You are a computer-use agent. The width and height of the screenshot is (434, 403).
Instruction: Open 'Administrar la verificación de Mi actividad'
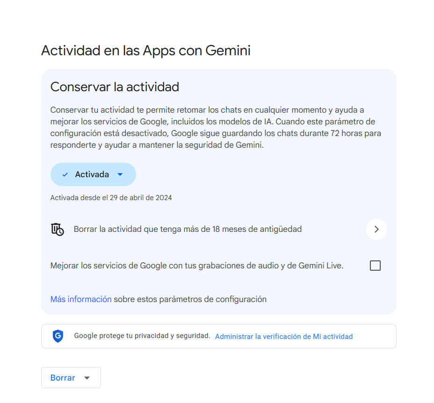click(x=283, y=336)
